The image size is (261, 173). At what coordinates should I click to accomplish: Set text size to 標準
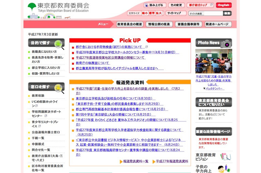(x=152, y=13)
